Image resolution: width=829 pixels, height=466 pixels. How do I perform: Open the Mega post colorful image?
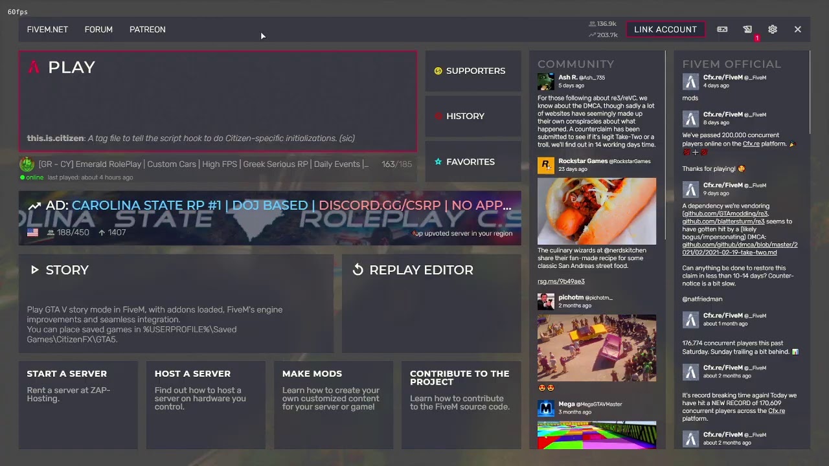(596, 435)
